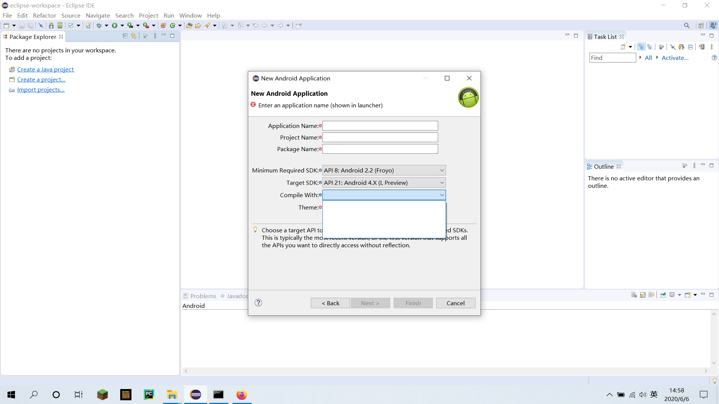This screenshot has width=719, height=404.
Task: Click the Window menu in Eclipse
Action: [x=188, y=15]
